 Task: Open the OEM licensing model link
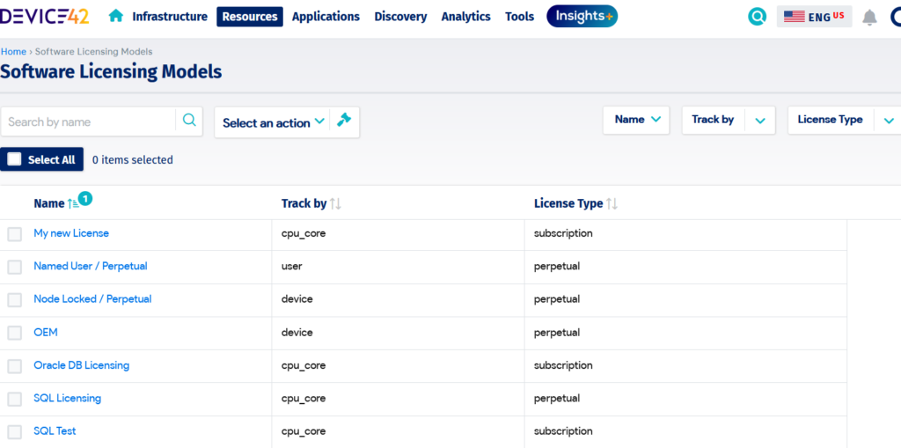[46, 333]
